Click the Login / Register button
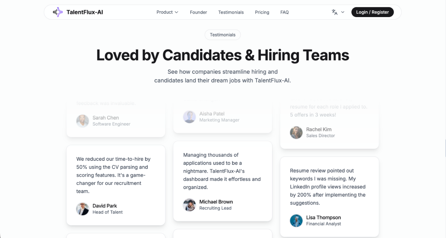This screenshot has width=446, height=238. 372,12
